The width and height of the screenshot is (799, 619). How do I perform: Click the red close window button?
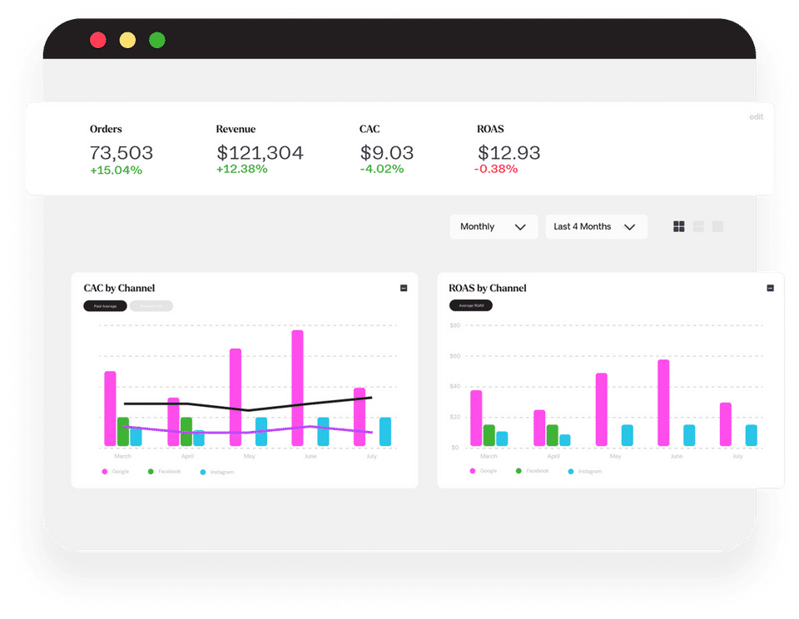[98, 40]
